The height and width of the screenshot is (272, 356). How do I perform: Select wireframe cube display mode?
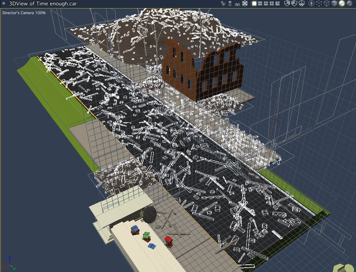point(326,4)
